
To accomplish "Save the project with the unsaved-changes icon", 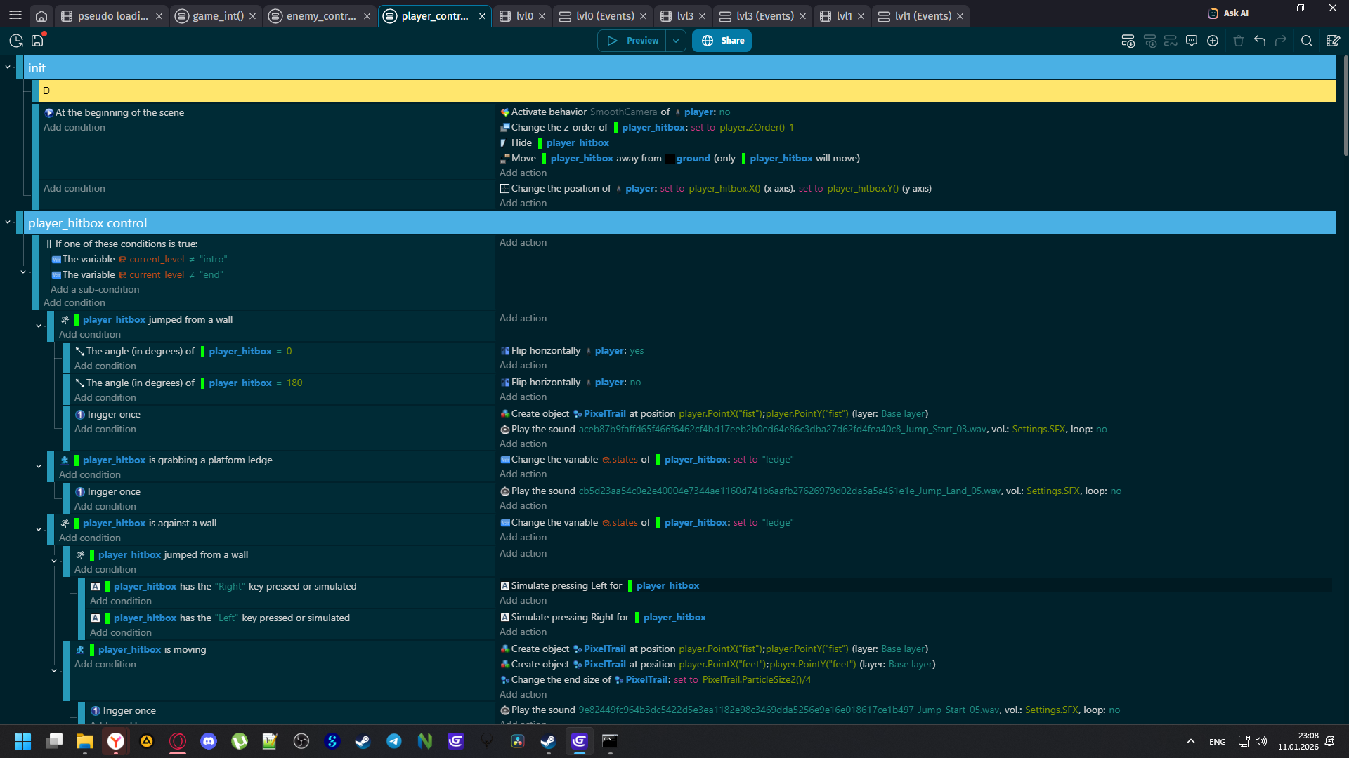I will (x=38, y=41).
